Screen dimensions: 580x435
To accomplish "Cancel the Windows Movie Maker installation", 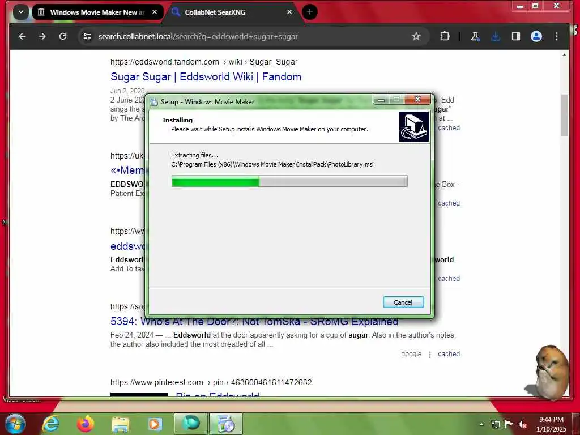I will tap(403, 302).
